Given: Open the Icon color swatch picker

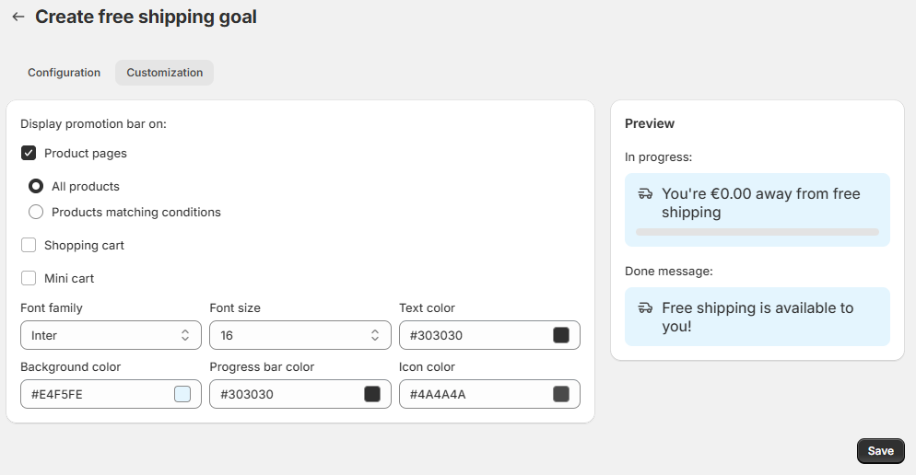Looking at the screenshot, I should click(561, 395).
